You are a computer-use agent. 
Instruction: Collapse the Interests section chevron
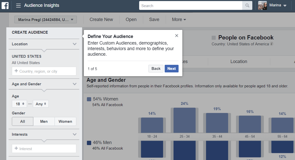tap(75, 134)
